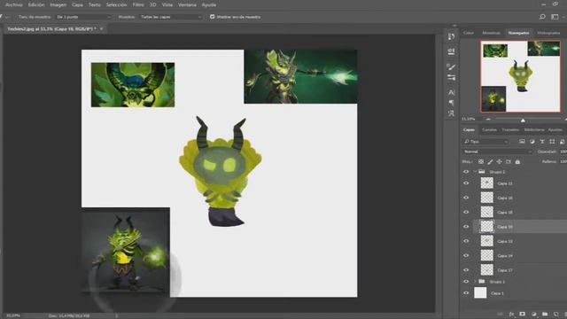
Task: Switch to the Canales tab
Action: tap(490, 130)
